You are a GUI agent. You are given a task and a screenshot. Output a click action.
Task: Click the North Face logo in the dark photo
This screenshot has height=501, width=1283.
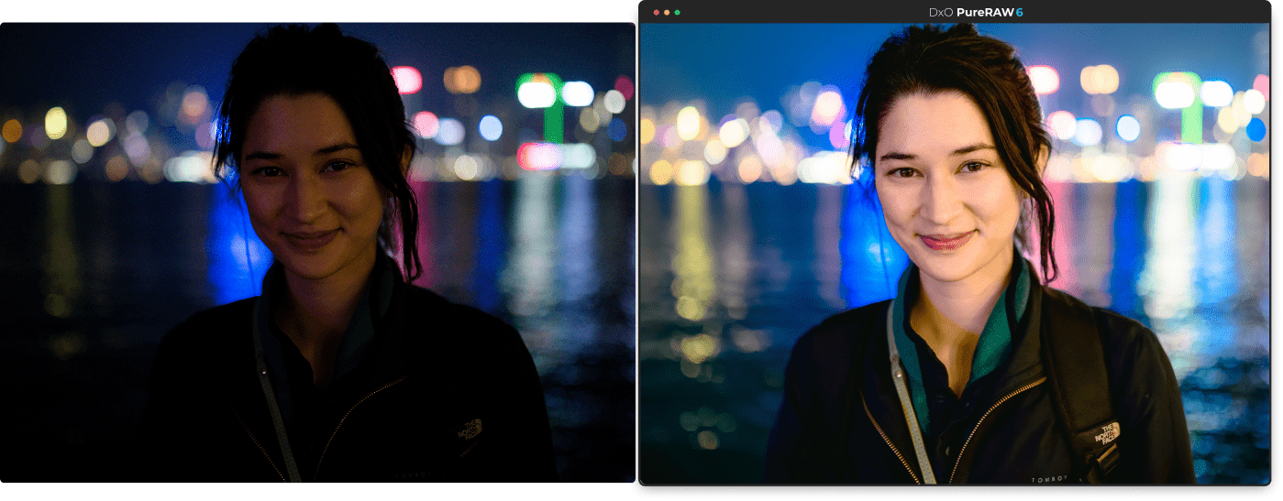[470, 431]
